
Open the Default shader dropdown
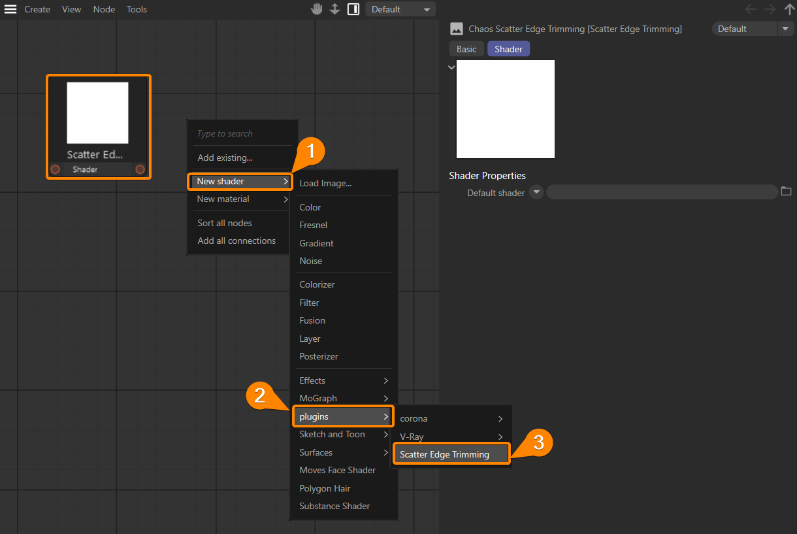[536, 192]
